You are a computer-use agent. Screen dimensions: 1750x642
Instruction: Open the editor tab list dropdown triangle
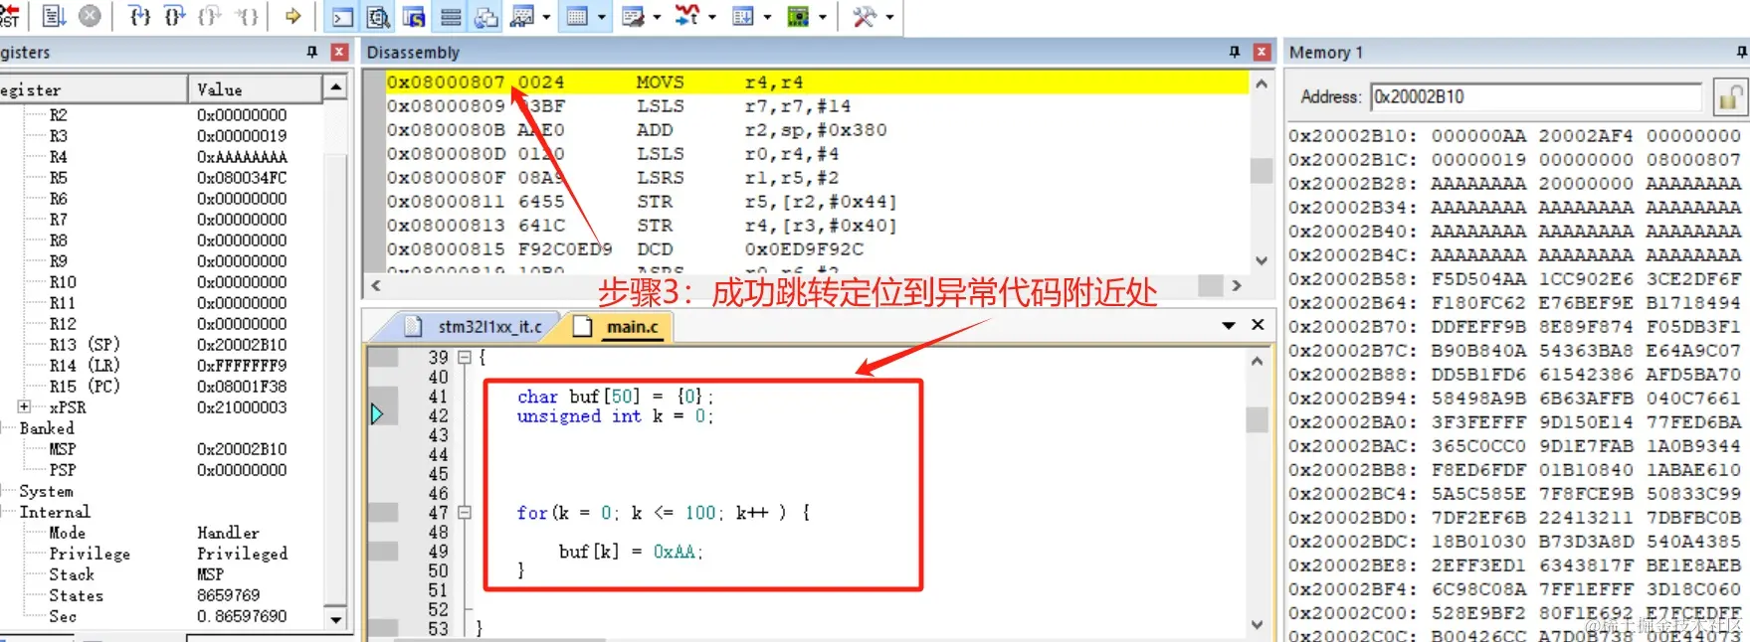click(1229, 325)
